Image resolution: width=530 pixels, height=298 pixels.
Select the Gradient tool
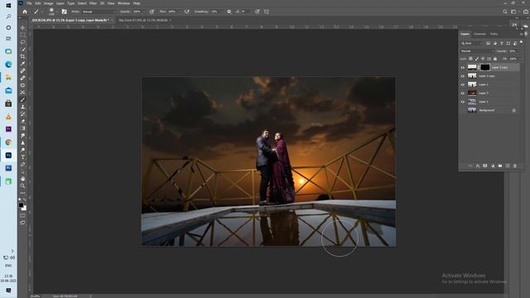22,128
